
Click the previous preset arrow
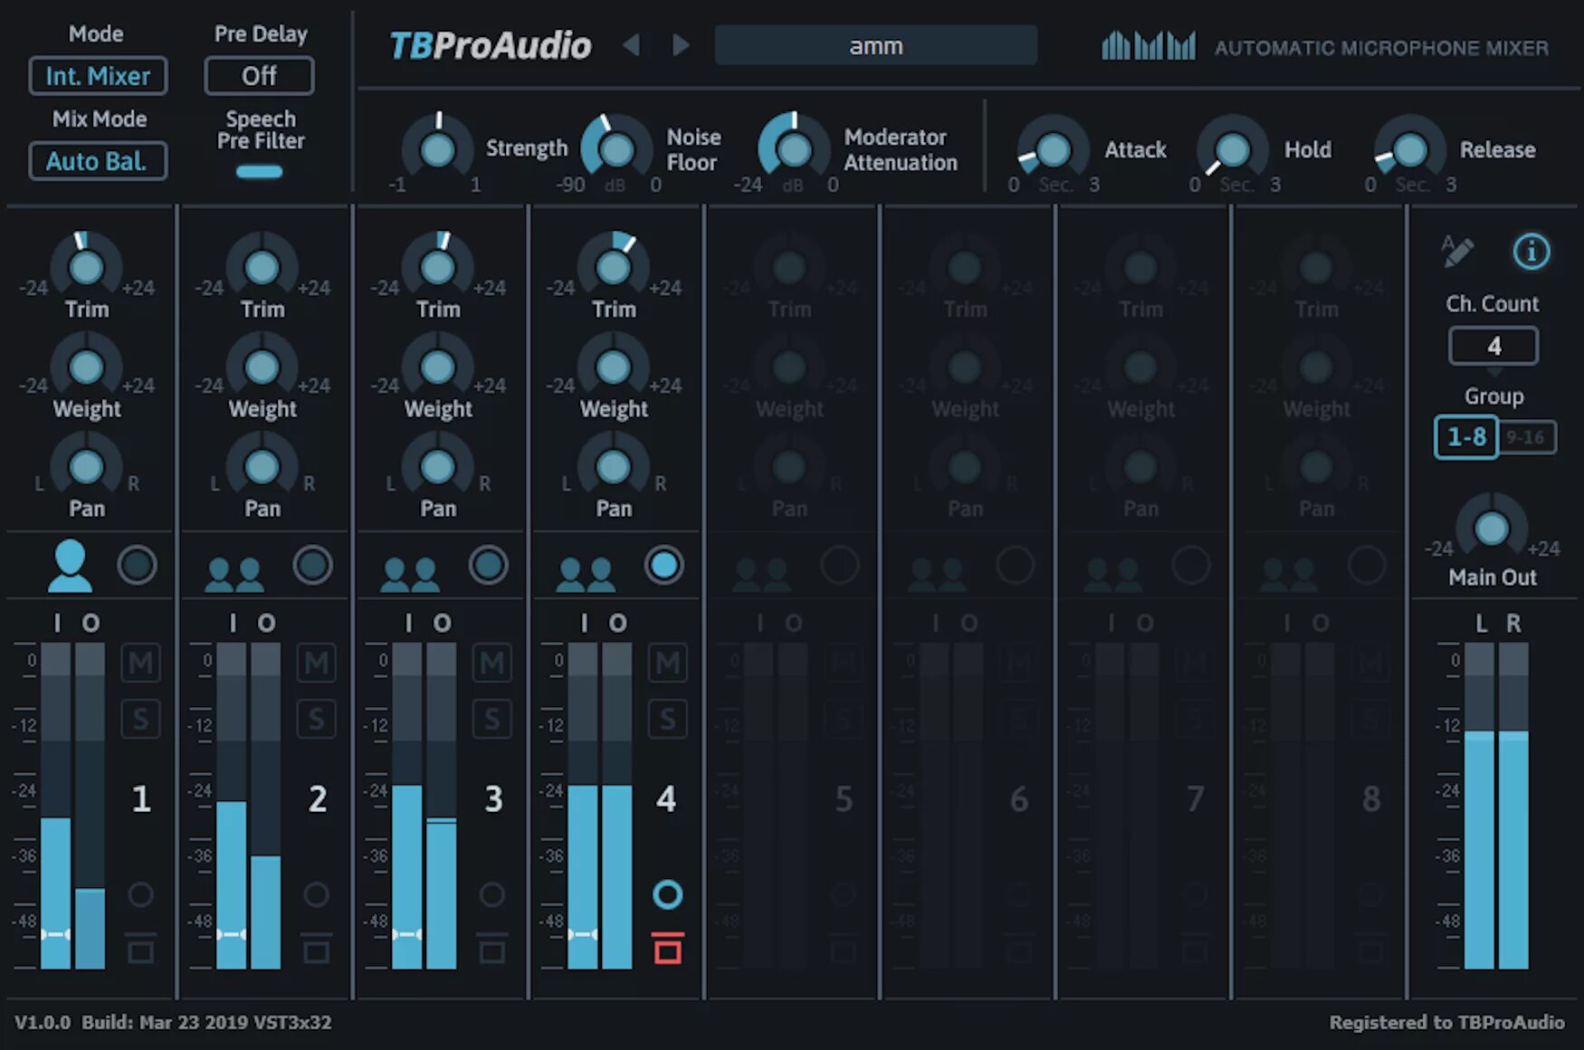pos(632,44)
